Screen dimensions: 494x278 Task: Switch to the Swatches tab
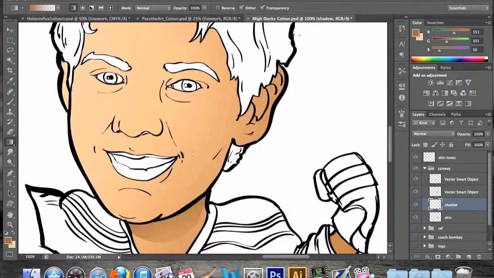(x=435, y=22)
